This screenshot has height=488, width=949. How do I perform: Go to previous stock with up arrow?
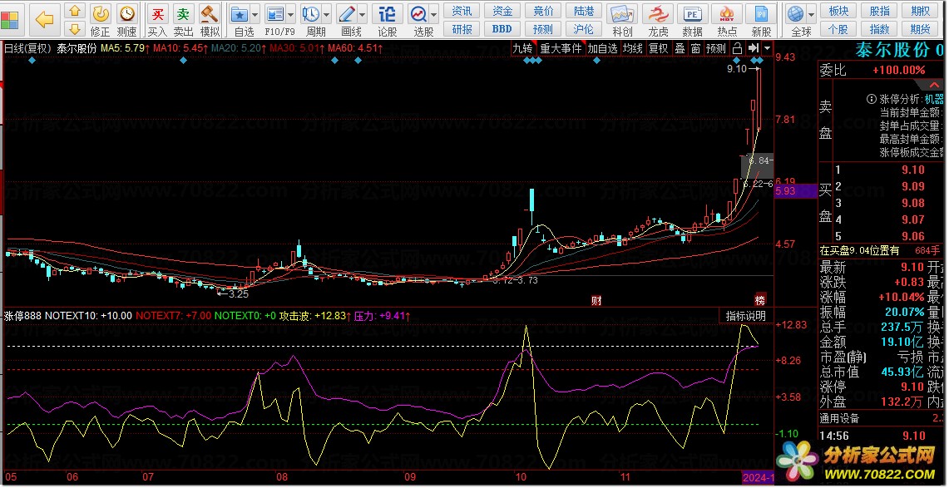(75, 11)
